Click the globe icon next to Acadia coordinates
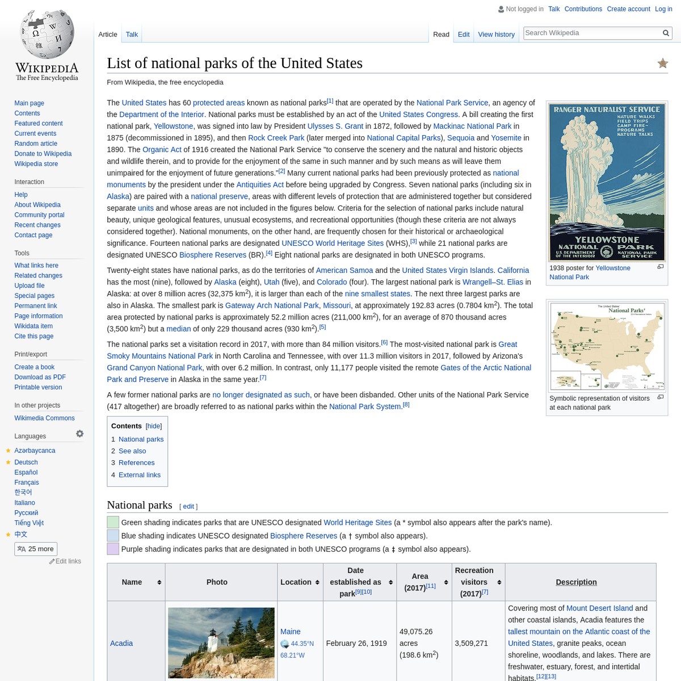Viewport: 681px width, 681px height. (285, 644)
